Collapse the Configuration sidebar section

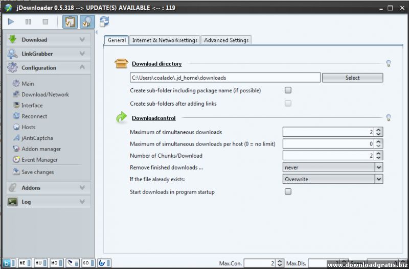pyautogui.click(x=82, y=67)
